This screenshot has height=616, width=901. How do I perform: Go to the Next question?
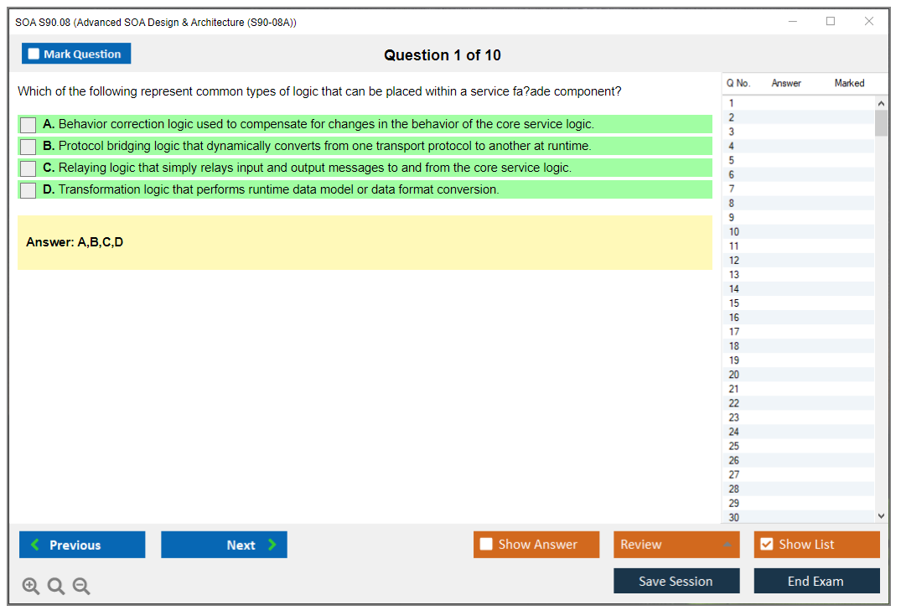[x=224, y=545]
